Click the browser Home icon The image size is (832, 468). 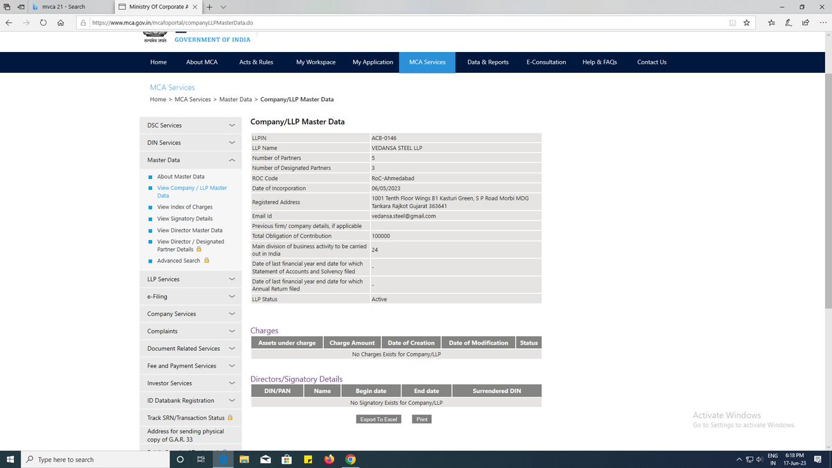tap(61, 22)
